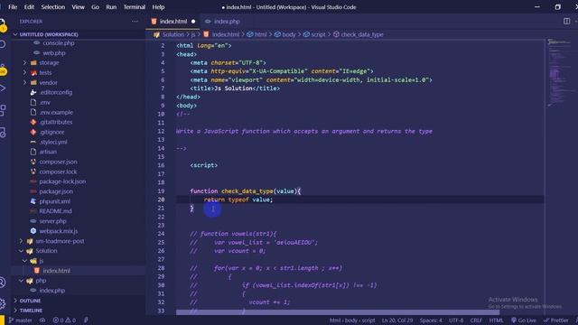This screenshot has height=325, width=578.
Task: Click check_data_type in the breadcrumb
Action: point(362,34)
